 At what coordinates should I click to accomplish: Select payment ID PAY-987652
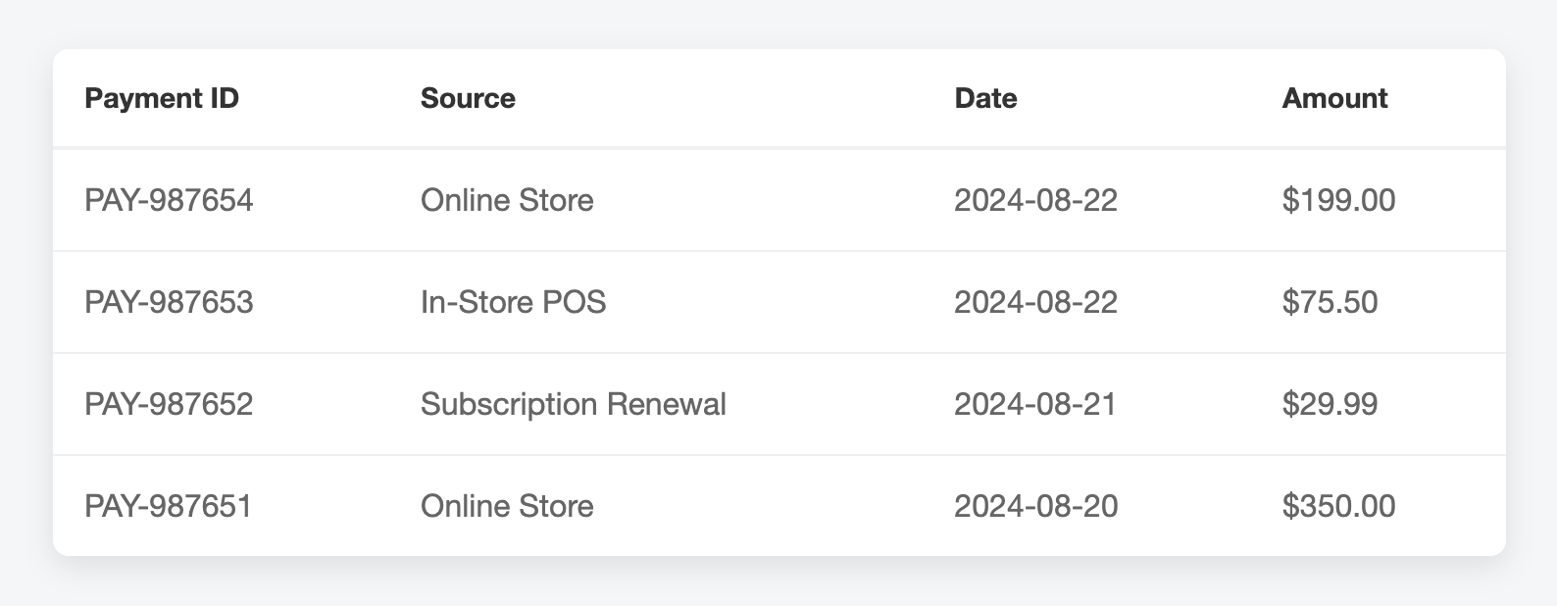click(169, 404)
